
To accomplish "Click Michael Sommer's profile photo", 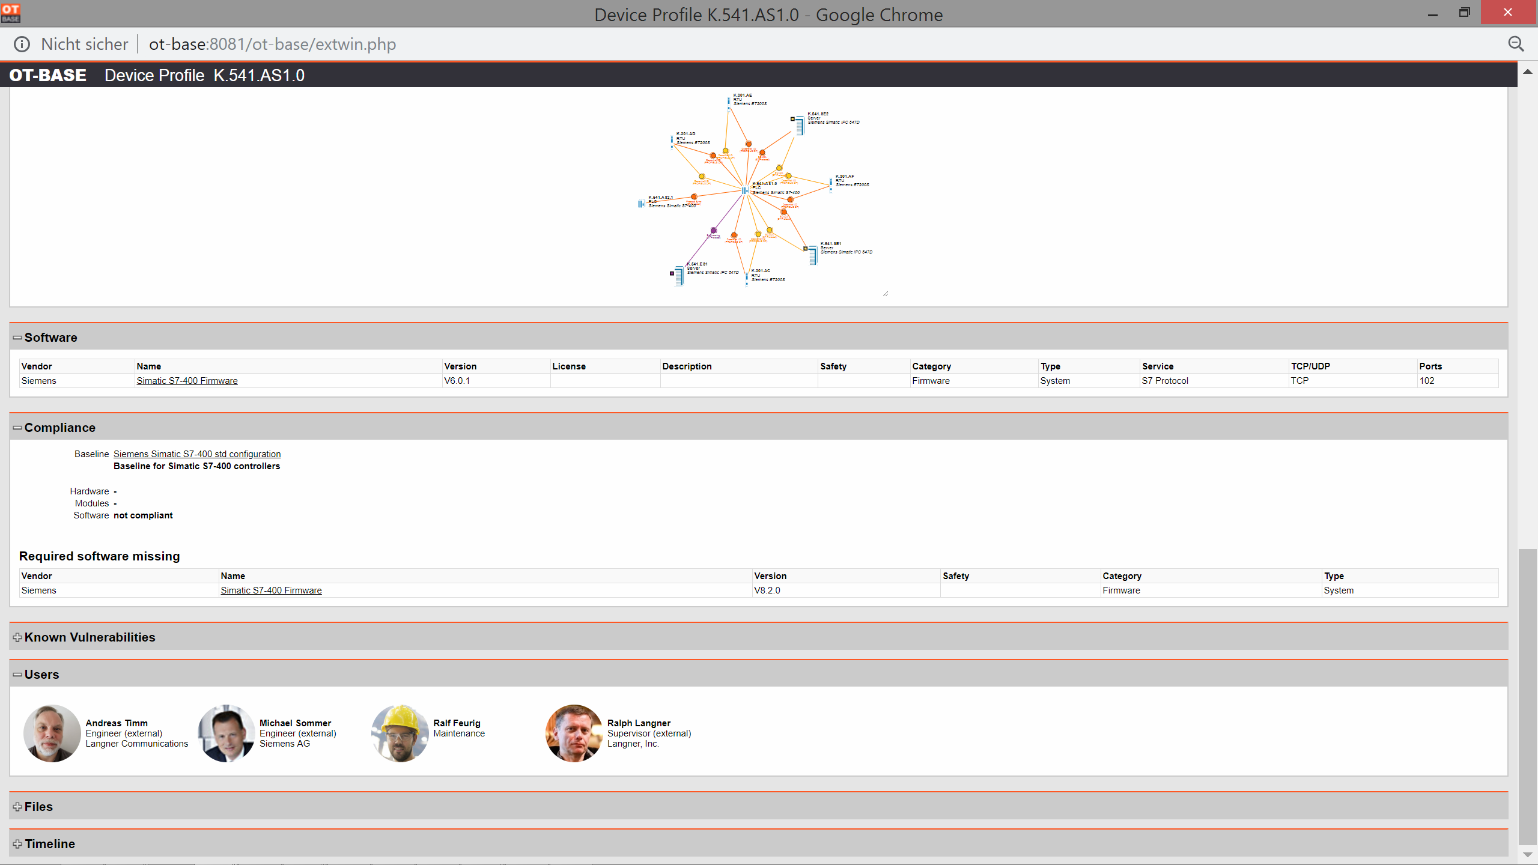I will coord(226,733).
